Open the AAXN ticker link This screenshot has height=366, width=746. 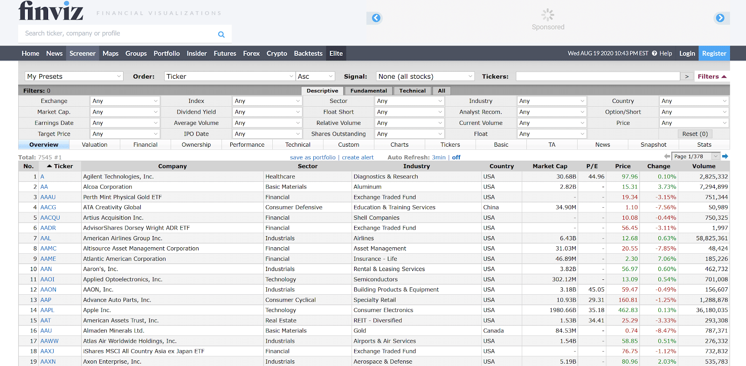click(x=48, y=362)
